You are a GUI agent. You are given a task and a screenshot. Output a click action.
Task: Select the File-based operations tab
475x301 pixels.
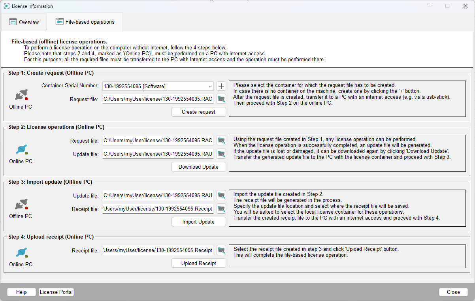pyautogui.click(x=85, y=22)
